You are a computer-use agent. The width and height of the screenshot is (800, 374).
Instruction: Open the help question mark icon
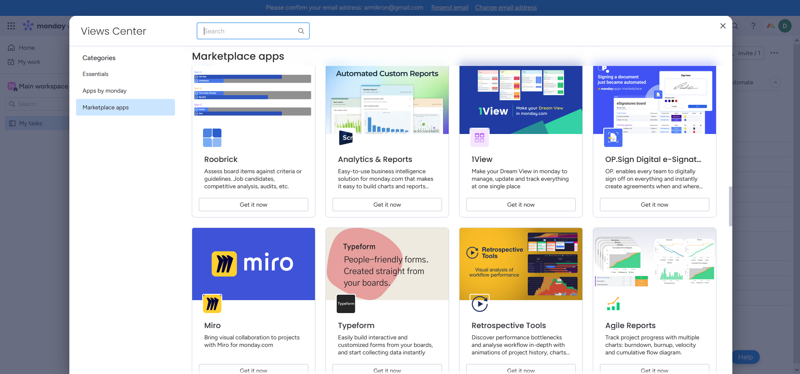[753, 26]
